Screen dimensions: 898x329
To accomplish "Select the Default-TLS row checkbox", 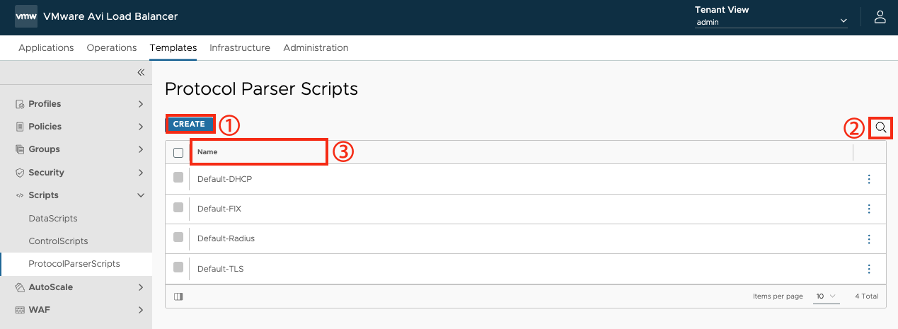I will point(178,267).
